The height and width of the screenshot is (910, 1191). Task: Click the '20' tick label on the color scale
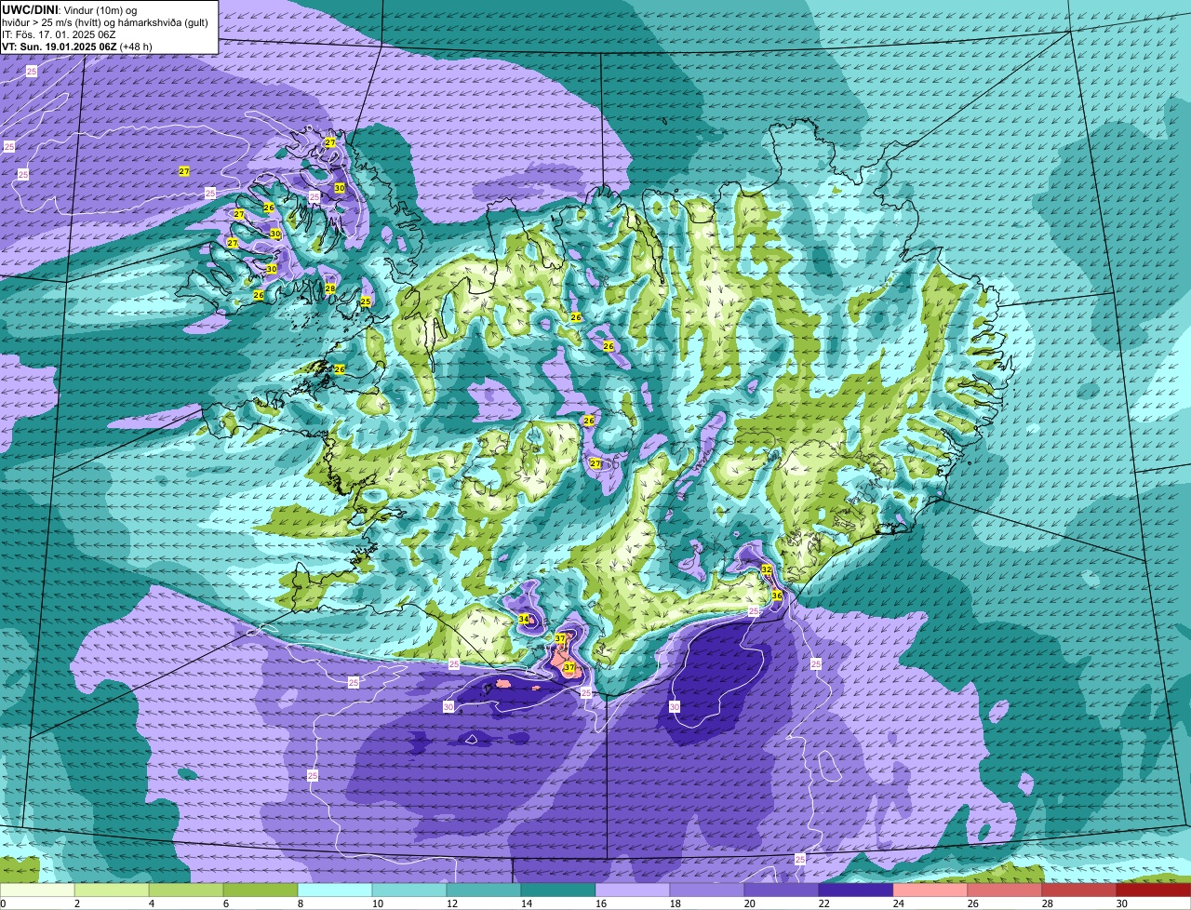(x=748, y=903)
